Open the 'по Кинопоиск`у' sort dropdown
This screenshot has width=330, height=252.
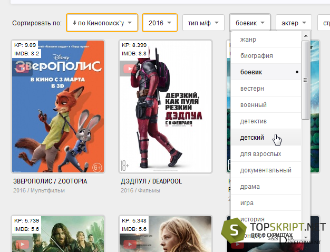102,23
